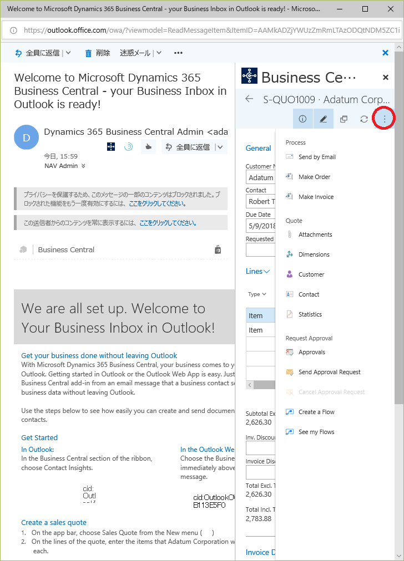Close the reading pane with blue X
The height and width of the screenshot is (561, 404).
[385, 53]
